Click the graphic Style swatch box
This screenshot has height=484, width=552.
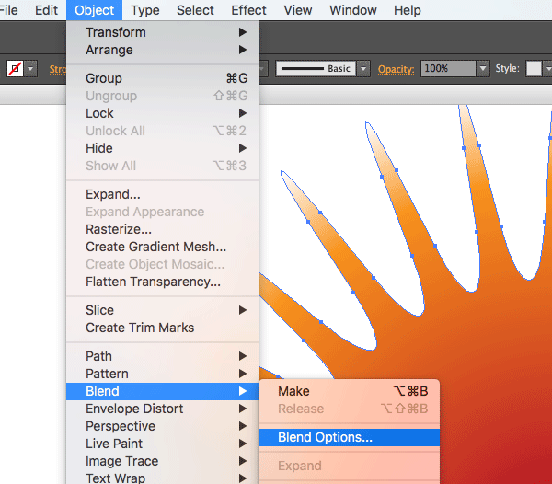click(534, 69)
